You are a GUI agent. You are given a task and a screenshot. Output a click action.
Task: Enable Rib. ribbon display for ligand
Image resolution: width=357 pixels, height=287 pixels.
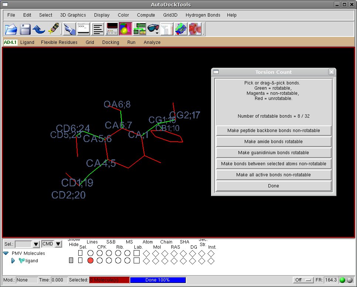pyautogui.click(x=118, y=260)
